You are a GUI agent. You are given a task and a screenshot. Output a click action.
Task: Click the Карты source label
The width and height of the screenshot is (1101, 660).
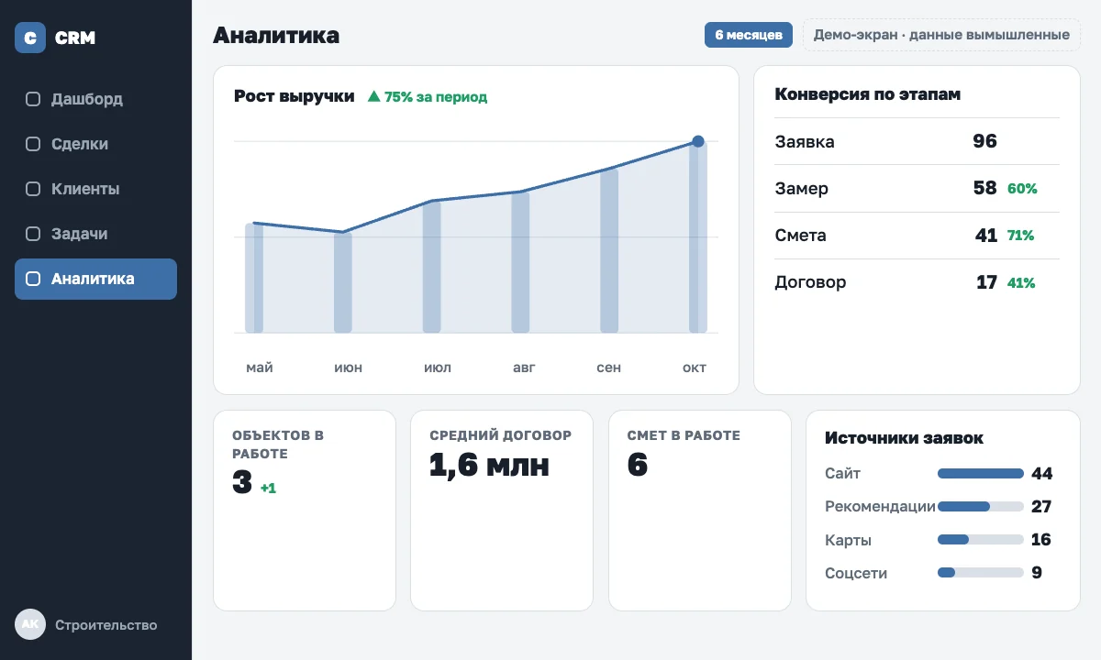click(848, 540)
